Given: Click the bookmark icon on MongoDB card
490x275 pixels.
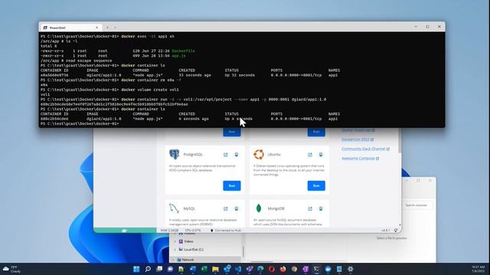Looking at the screenshot, I should pyautogui.click(x=321, y=209).
